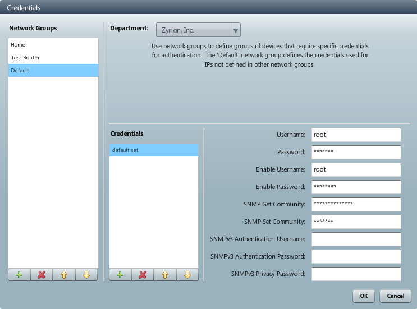The height and width of the screenshot is (309, 417).
Task: Delete the selected network group
Action: pyautogui.click(x=42, y=275)
